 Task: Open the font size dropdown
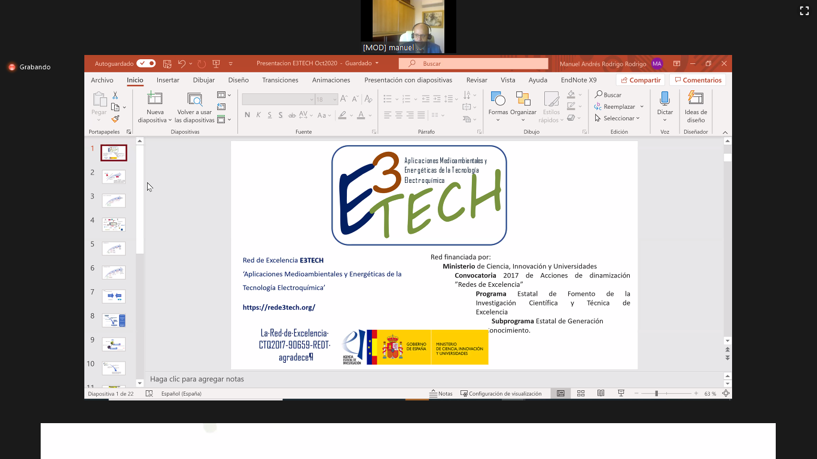334,99
